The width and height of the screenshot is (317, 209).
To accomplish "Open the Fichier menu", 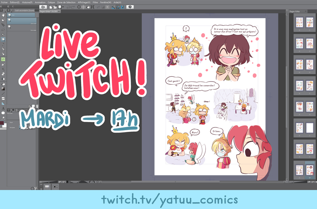I will point(4,2).
